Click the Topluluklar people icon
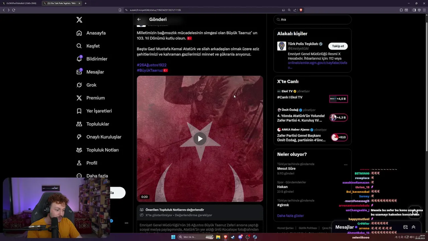Viewport: 428px width, 241px height. [79, 124]
